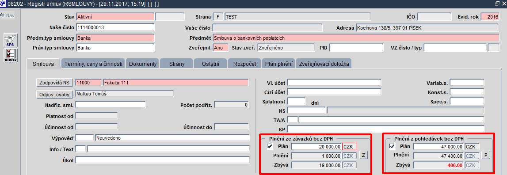This screenshot has width=507, height=175.
Task: Click the pohledávek Plán amount 47 000.00
Action: pos(438,147)
